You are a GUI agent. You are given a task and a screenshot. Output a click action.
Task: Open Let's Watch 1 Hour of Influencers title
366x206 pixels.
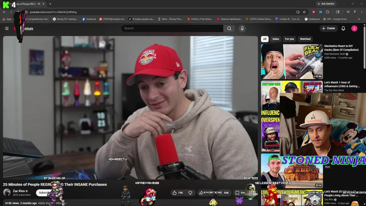pos(342,84)
